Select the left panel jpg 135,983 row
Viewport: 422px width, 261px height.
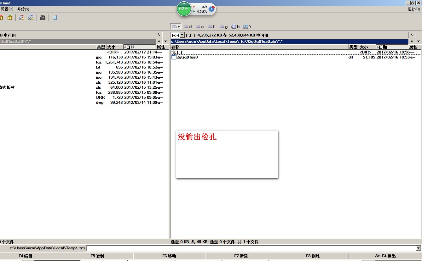[x=84, y=72]
